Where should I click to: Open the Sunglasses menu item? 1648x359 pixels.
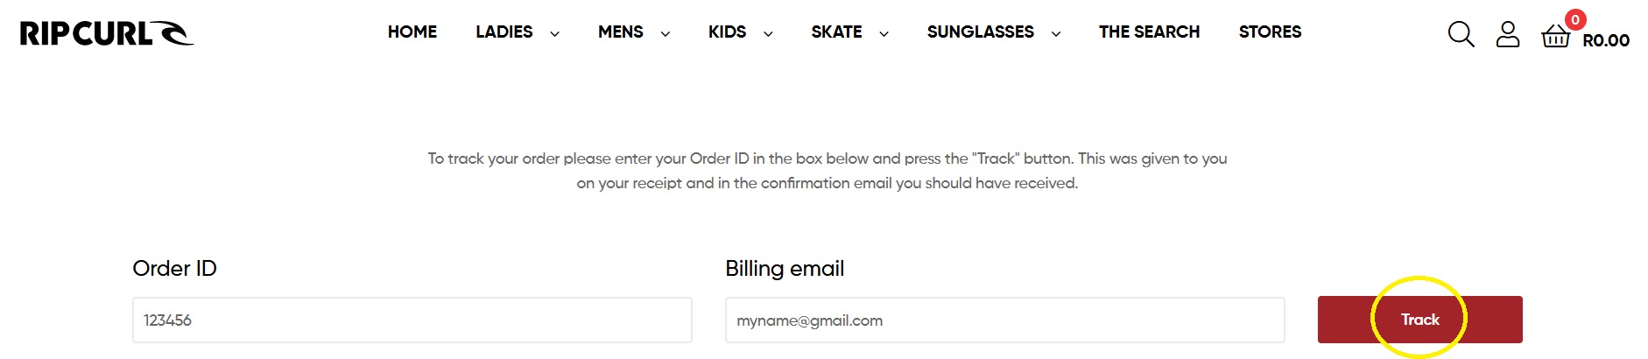pos(980,32)
